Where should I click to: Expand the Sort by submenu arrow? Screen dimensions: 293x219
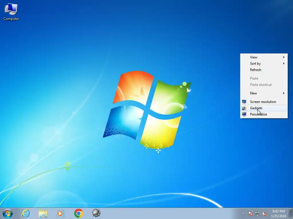point(284,64)
